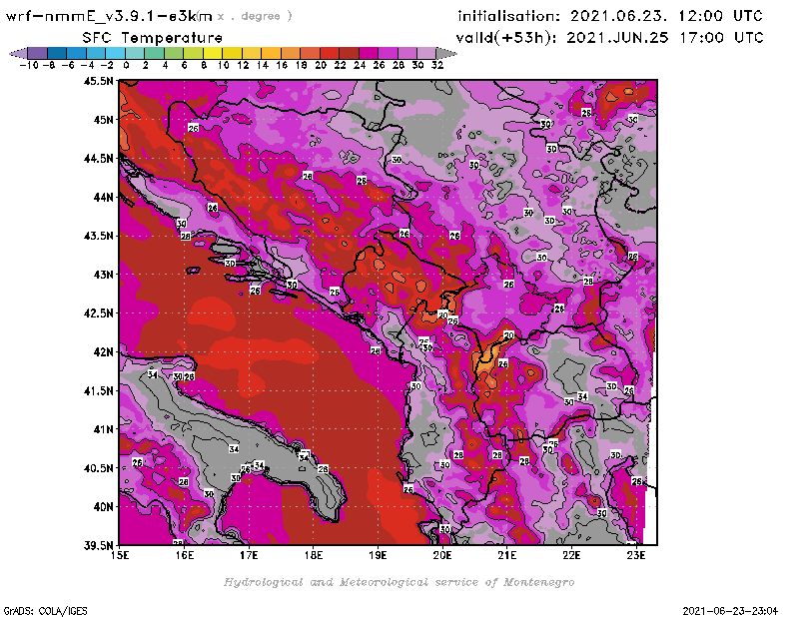
Task: Click the '-4' value on the color scale
Action: [x=87, y=66]
